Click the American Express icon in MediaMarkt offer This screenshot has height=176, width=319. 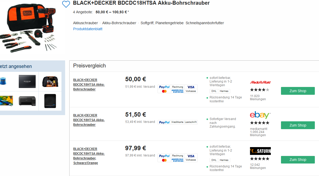177,91
